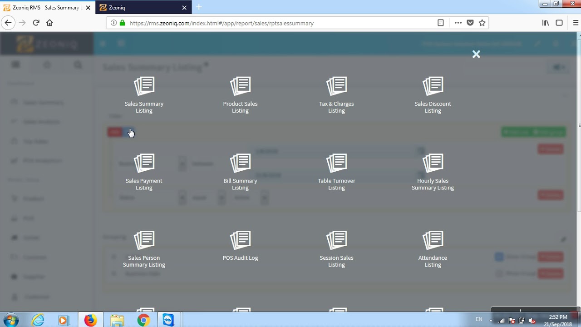Open Firefox from the taskbar
581x327 pixels.
coord(90,320)
